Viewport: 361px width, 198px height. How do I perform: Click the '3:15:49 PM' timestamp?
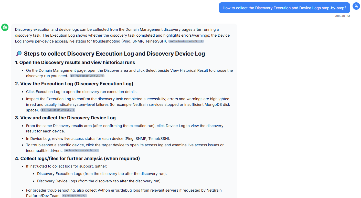coord(343,16)
